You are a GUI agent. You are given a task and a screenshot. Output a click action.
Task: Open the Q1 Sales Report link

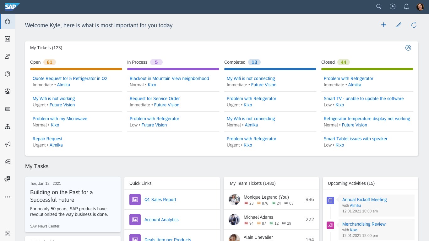160,200
